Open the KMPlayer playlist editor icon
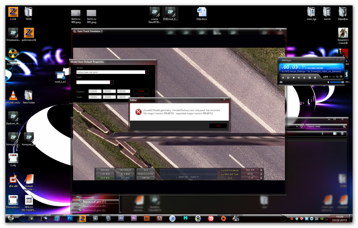358x228 pixels. click(x=310, y=78)
